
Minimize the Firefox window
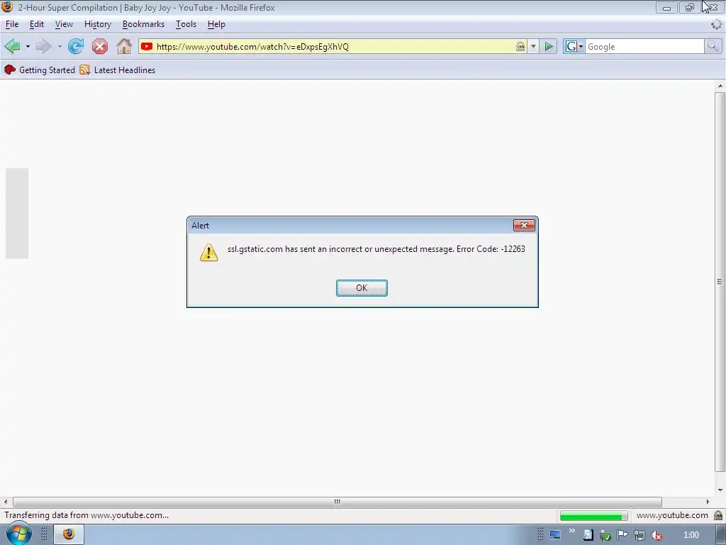point(666,7)
